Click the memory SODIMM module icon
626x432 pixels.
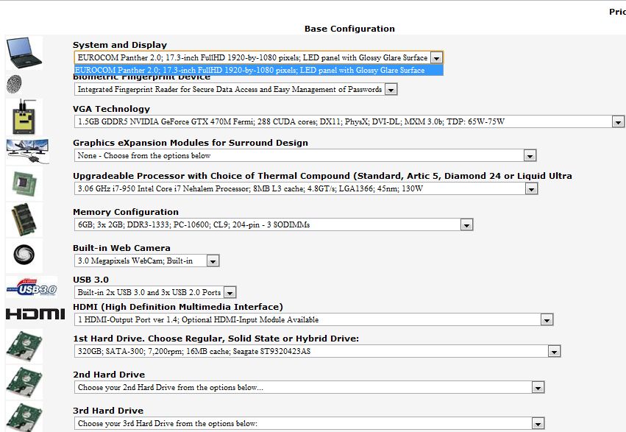pyautogui.click(x=24, y=219)
